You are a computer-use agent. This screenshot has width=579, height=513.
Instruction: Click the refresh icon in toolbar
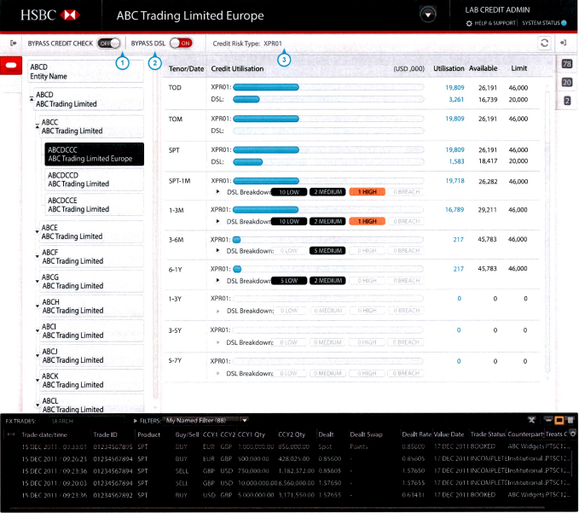tap(543, 43)
